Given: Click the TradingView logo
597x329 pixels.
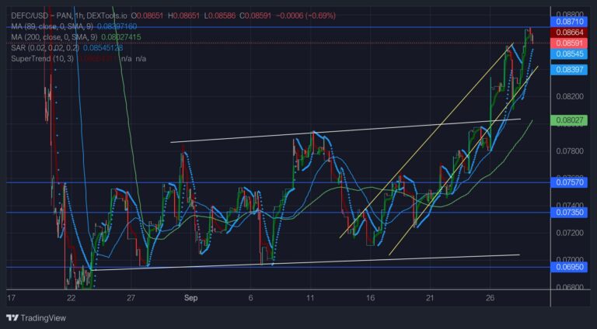Looking at the screenshot, I should [37, 318].
